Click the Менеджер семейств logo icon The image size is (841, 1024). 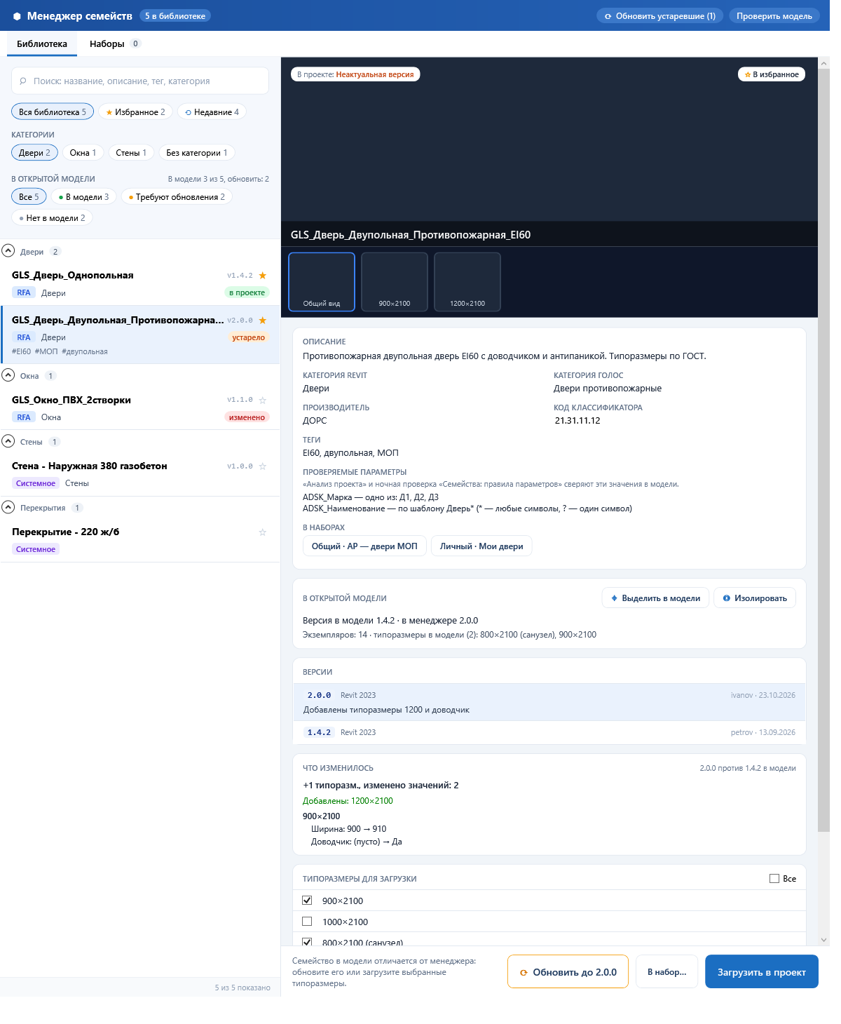pos(17,16)
